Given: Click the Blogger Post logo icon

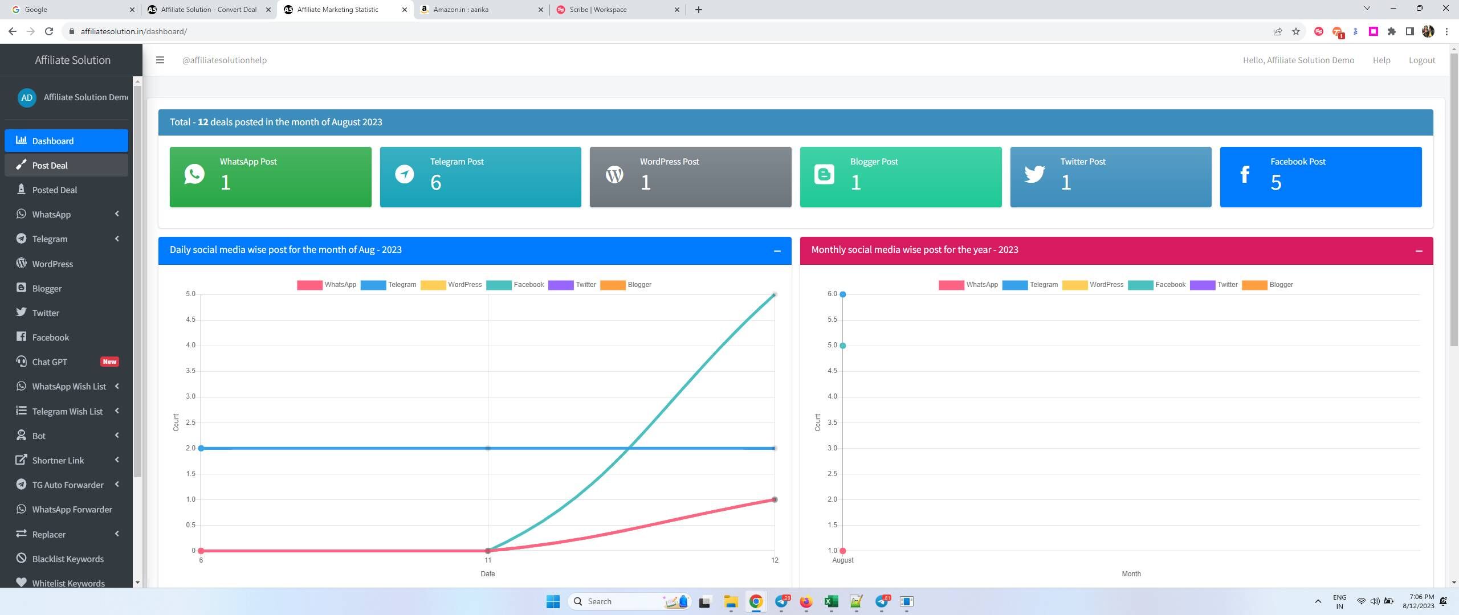Looking at the screenshot, I should tap(824, 174).
